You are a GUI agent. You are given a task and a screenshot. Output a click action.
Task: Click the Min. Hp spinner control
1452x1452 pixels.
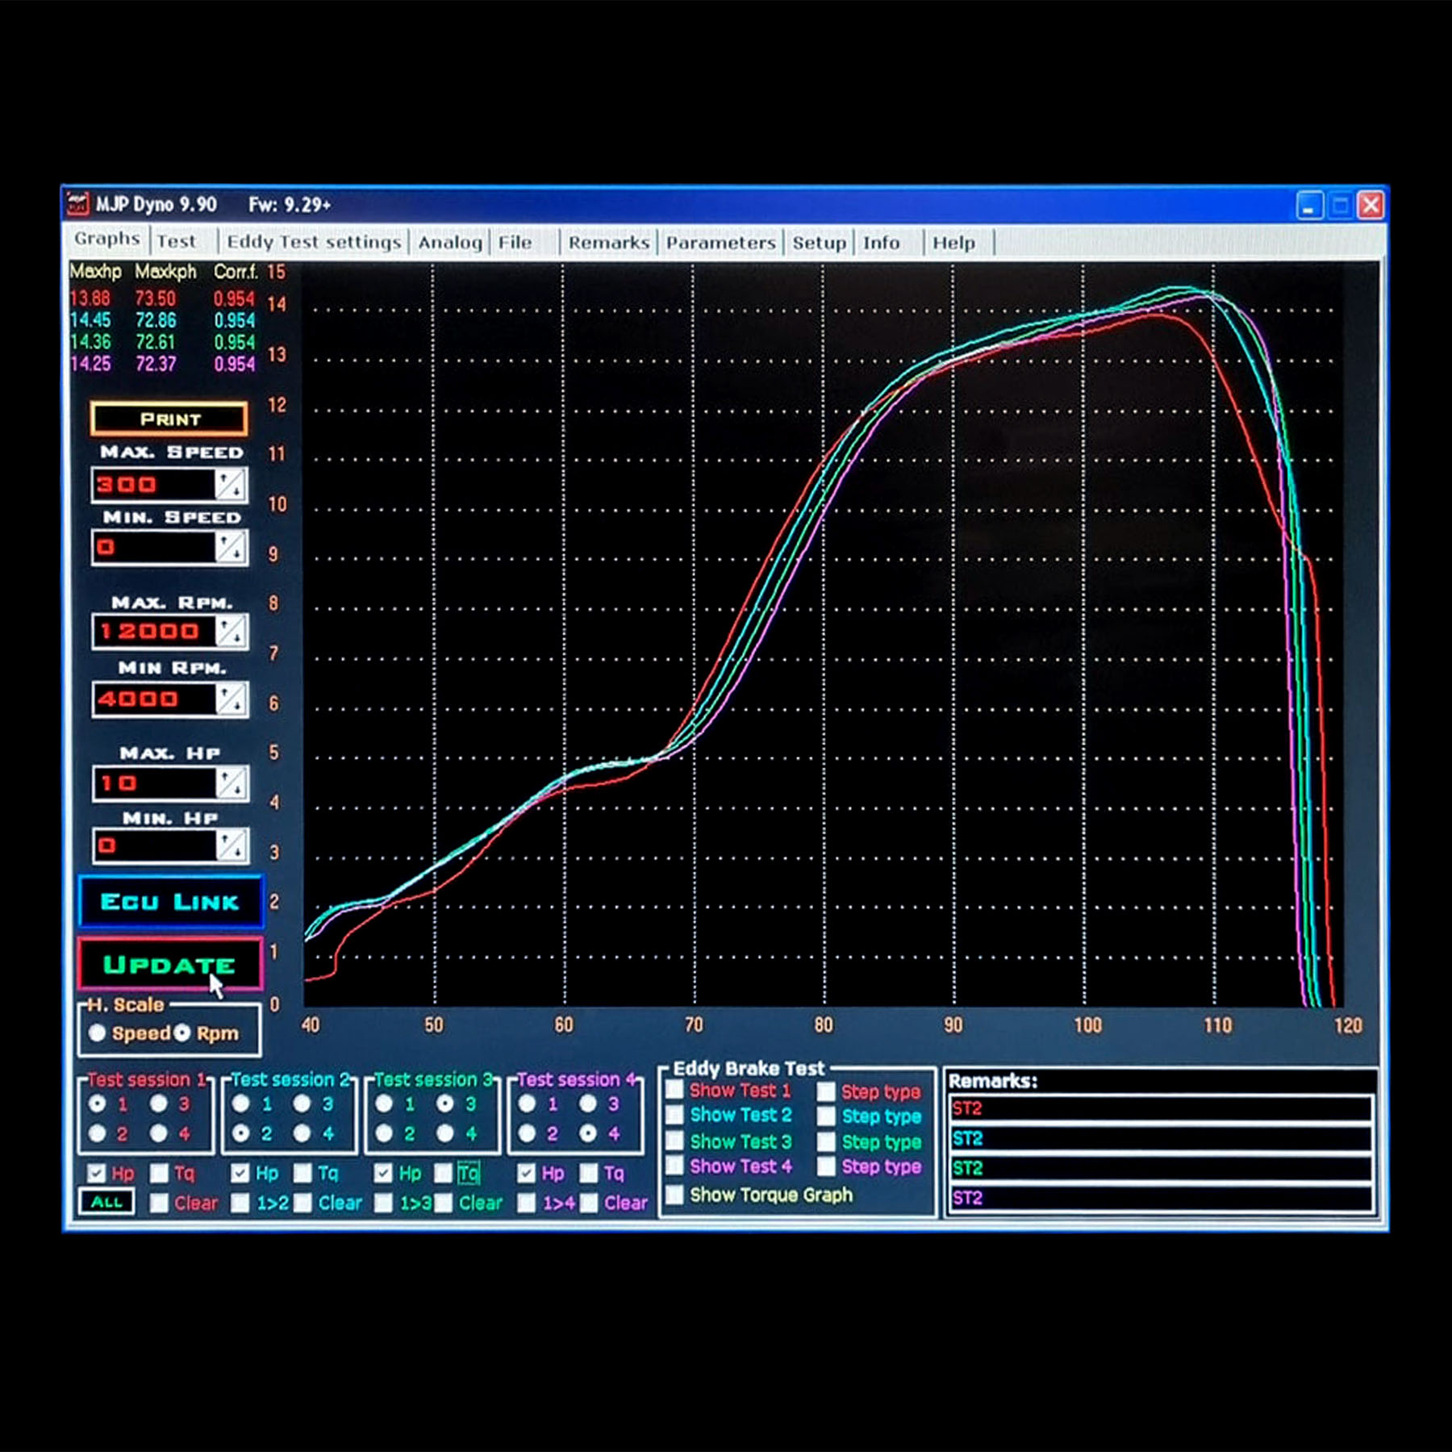coord(231,845)
